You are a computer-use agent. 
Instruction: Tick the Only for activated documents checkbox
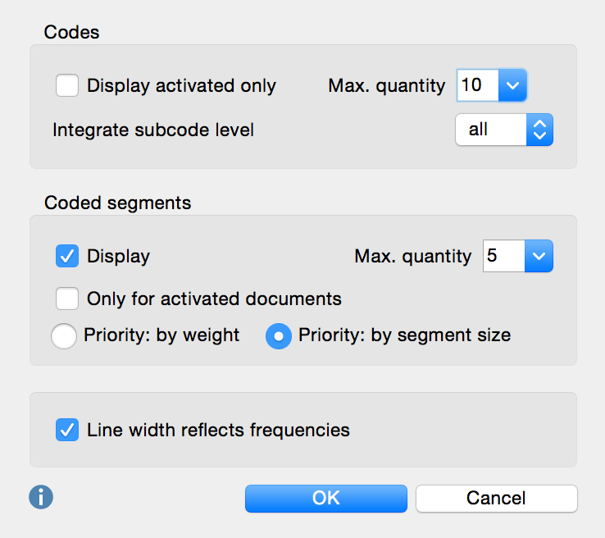point(67,299)
